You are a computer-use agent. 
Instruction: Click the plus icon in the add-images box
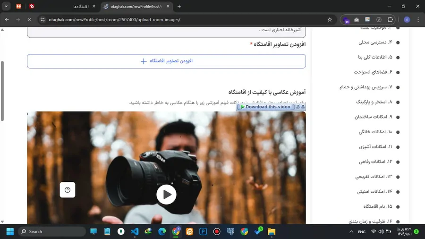tap(144, 61)
